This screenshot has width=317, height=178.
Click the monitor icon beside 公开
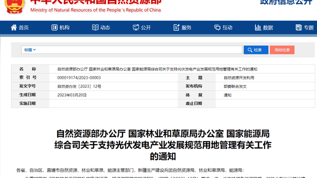[136, 27]
